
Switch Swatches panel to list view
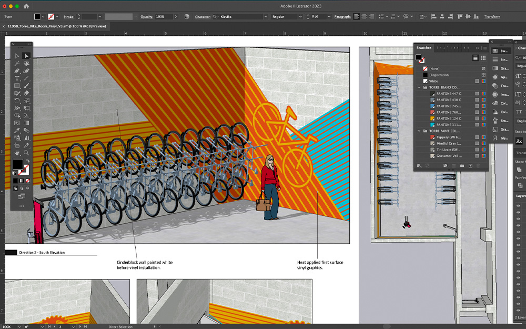click(x=476, y=58)
